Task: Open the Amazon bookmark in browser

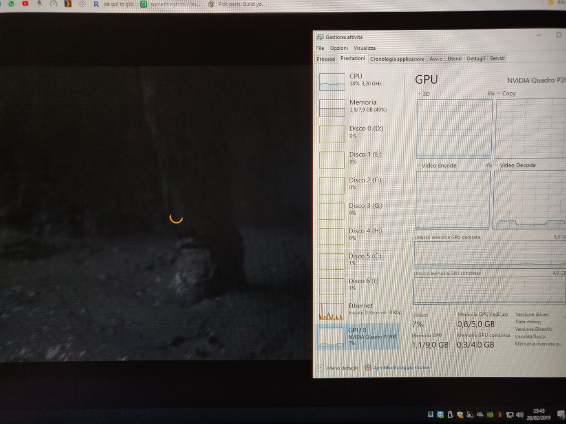Action: pyautogui.click(x=39, y=4)
